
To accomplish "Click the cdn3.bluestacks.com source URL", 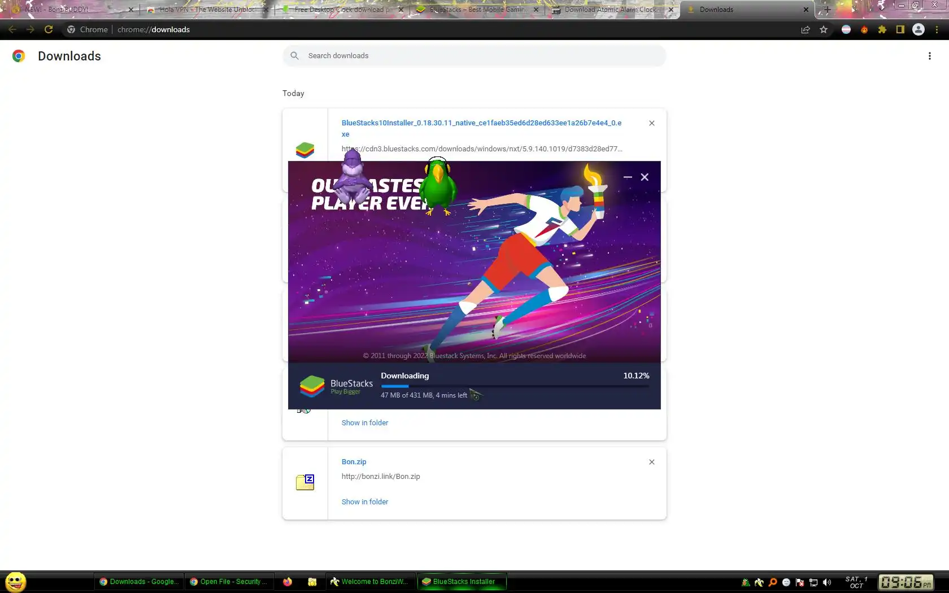I will tap(482, 149).
